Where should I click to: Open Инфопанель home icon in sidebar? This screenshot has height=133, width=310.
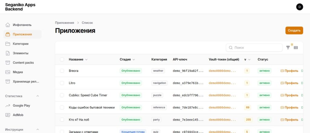[x=8, y=25]
